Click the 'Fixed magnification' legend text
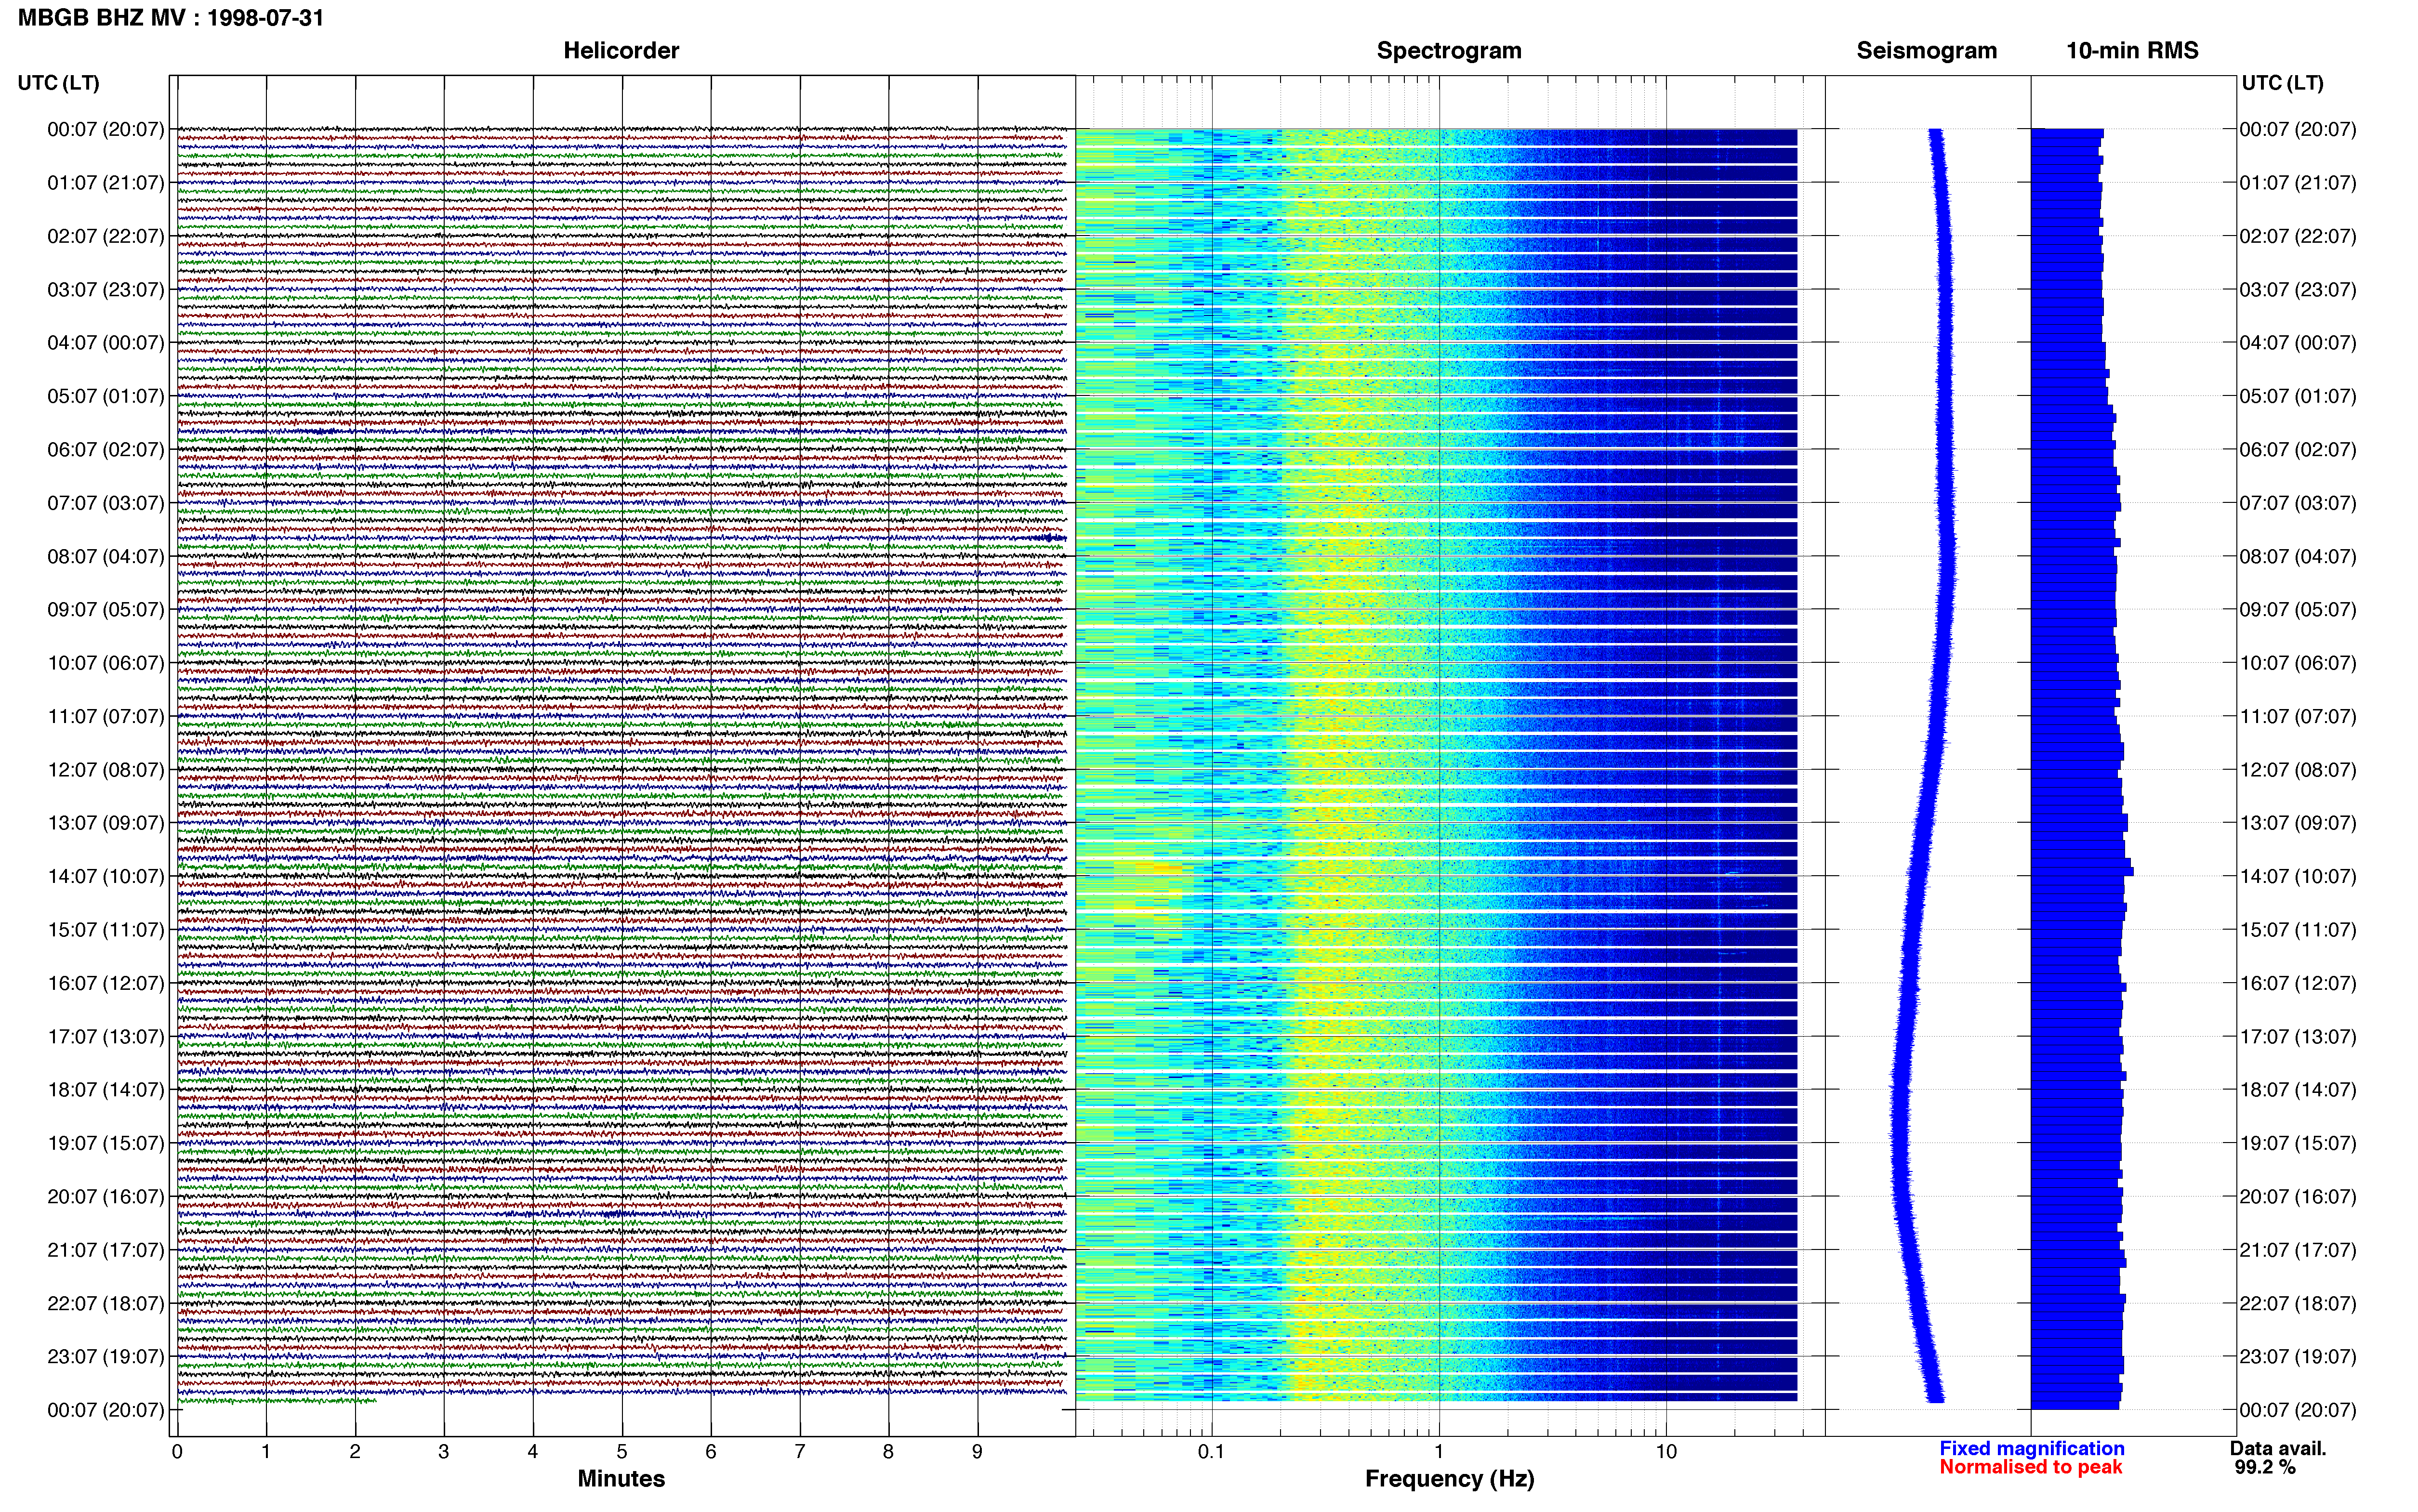This screenshot has height=1512, width=2418. (x=2031, y=1448)
